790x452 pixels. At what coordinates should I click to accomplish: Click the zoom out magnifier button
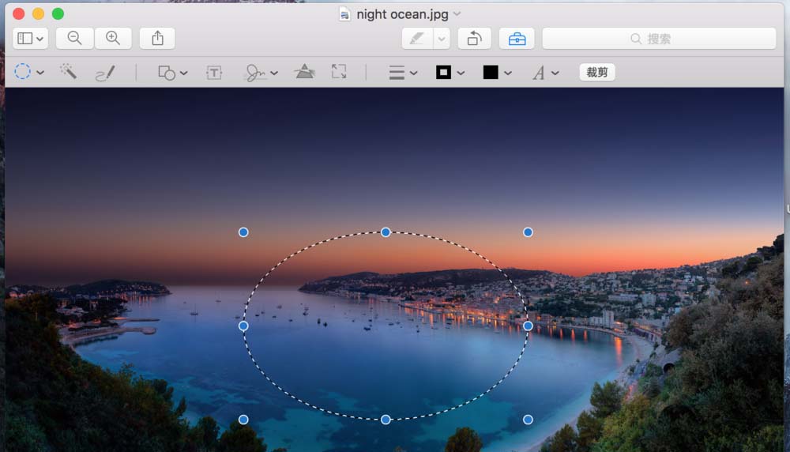click(75, 38)
